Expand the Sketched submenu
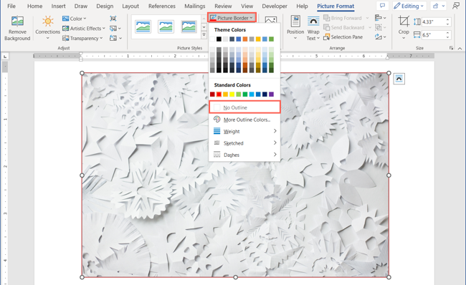 tap(244, 143)
